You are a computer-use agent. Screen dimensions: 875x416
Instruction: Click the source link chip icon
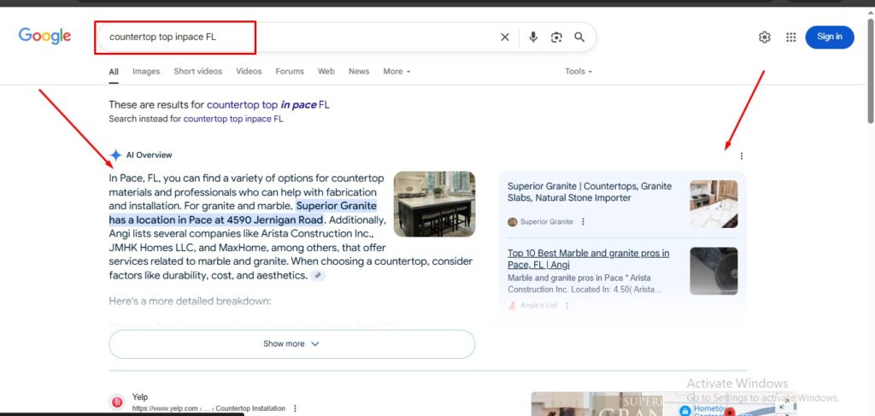(x=318, y=275)
